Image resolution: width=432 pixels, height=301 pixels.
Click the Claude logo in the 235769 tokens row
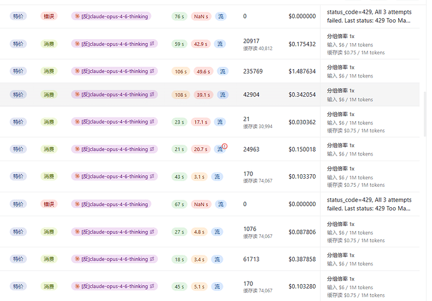click(77, 71)
